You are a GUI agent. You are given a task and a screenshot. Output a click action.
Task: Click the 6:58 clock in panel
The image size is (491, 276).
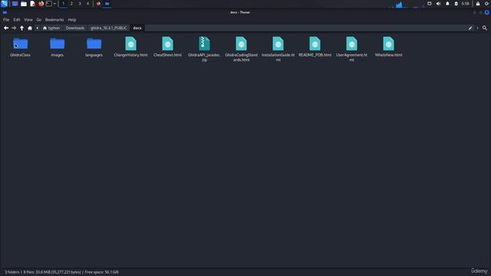pos(466,4)
